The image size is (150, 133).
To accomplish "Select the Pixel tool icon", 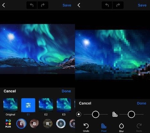I will tap(104, 128).
